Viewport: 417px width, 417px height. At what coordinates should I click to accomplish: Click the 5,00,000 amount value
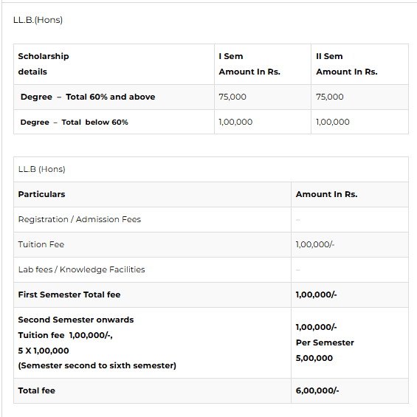click(x=314, y=358)
